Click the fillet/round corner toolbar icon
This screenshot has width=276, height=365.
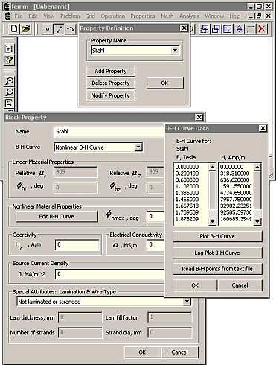tap(251, 29)
